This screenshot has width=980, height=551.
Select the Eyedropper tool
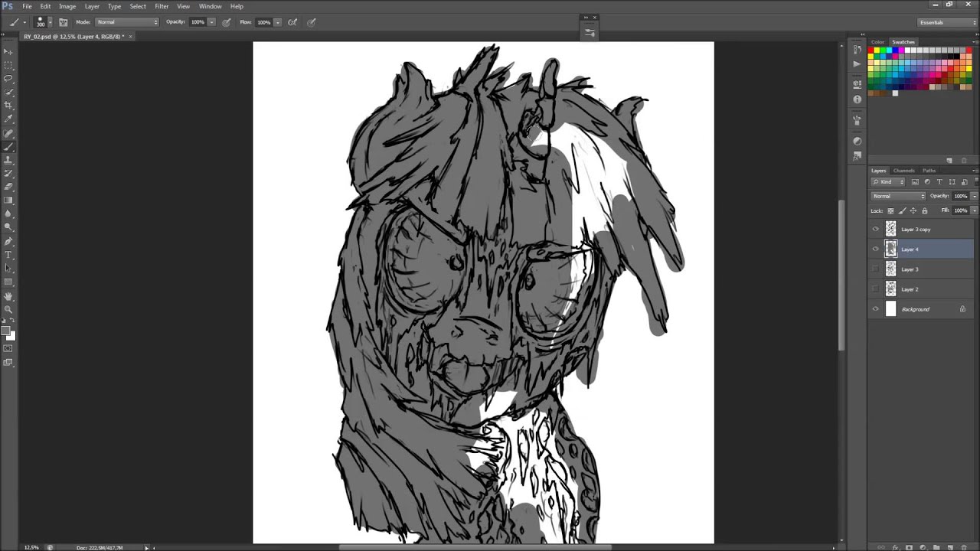(x=8, y=119)
